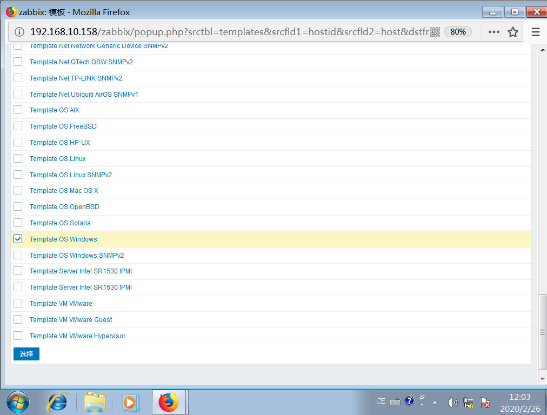Viewport: 547px width, 415px height.
Task: Bookmark this page with the star icon
Action: [513, 32]
